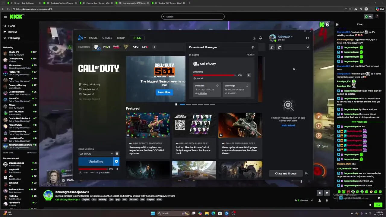
Task: Share the stream using share icon
Action: [312, 200]
